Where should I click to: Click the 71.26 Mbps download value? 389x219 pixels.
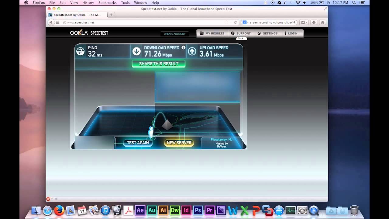pos(158,54)
